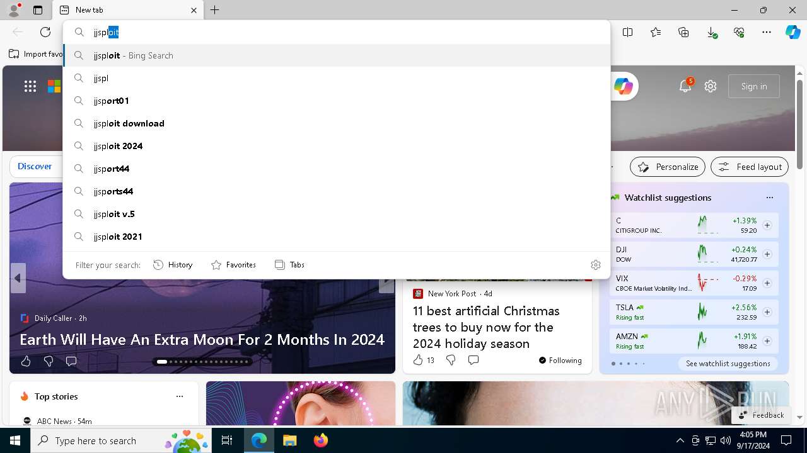Open the Collections toolbar icon
The height and width of the screenshot is (453, 807).
pyautogui.click(x=683, y=32)
